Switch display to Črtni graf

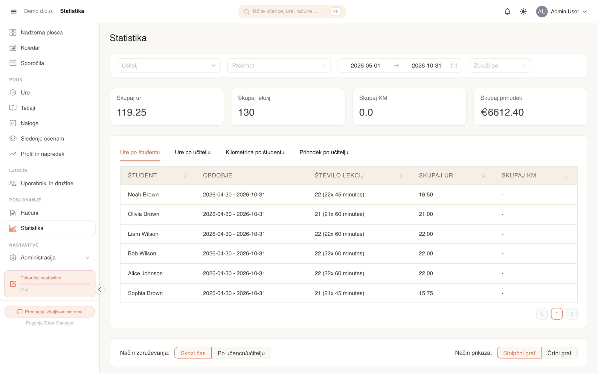(x=559, y=353)
